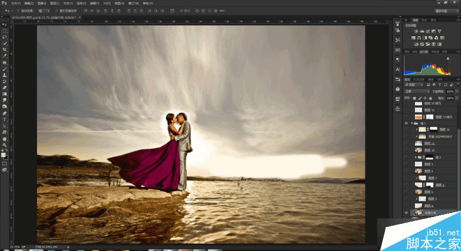Filter layers by type (T icon)
This screenshot has height=251, width=461.
pos(440,85)
